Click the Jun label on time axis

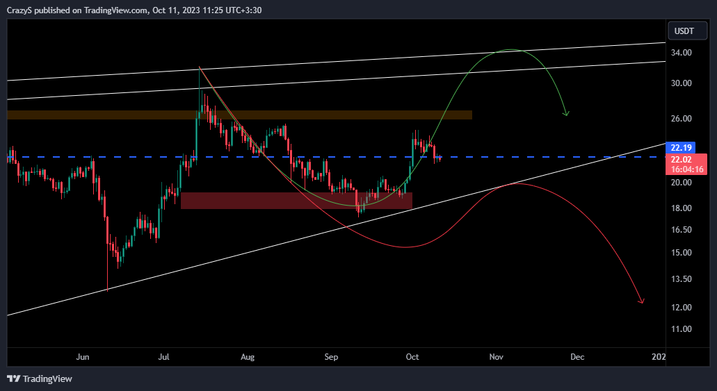pyautogui.click(x=82, y=357)
